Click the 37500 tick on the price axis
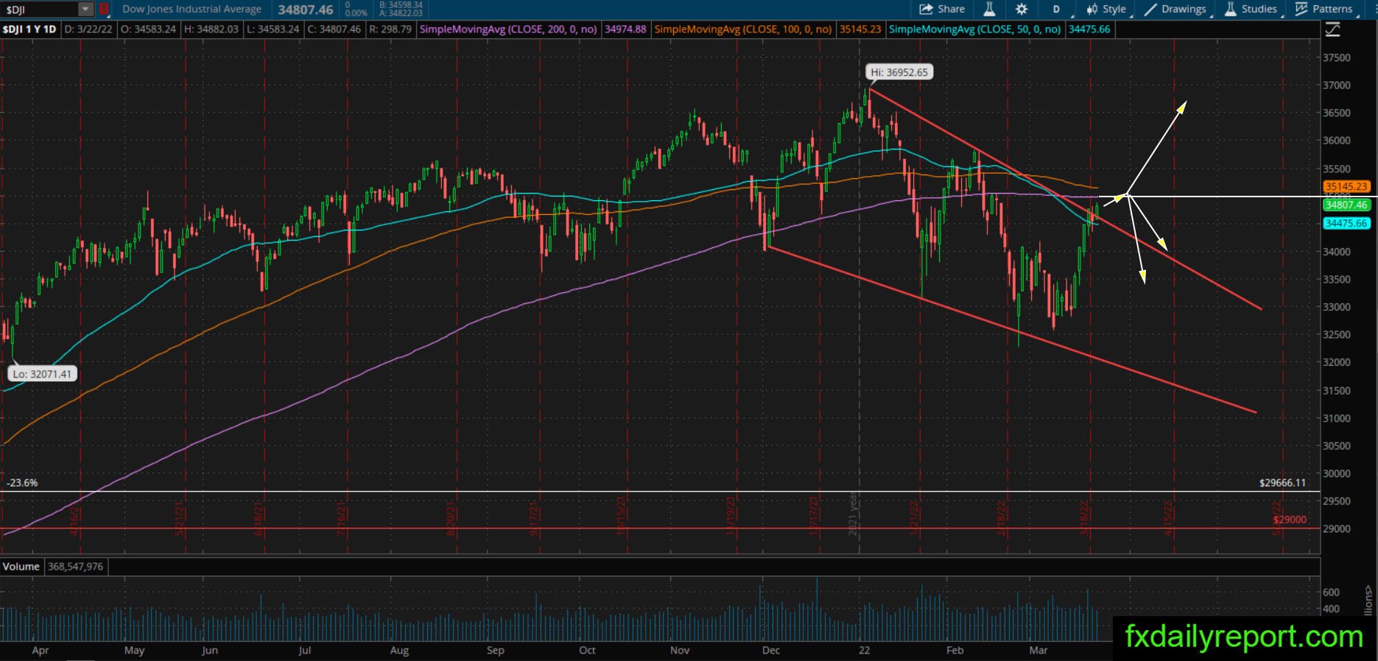1378x661 pixels. [x=1337, y=57]
